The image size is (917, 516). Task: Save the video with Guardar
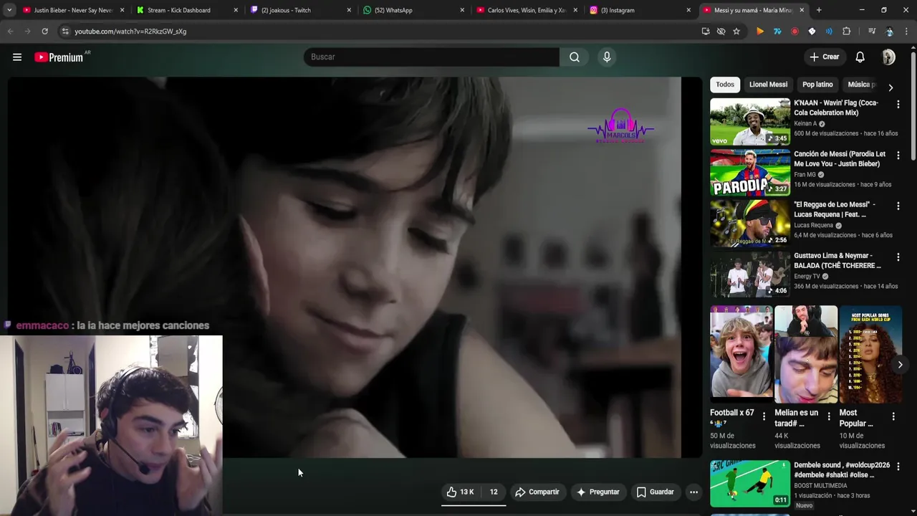tap(656, 492)
